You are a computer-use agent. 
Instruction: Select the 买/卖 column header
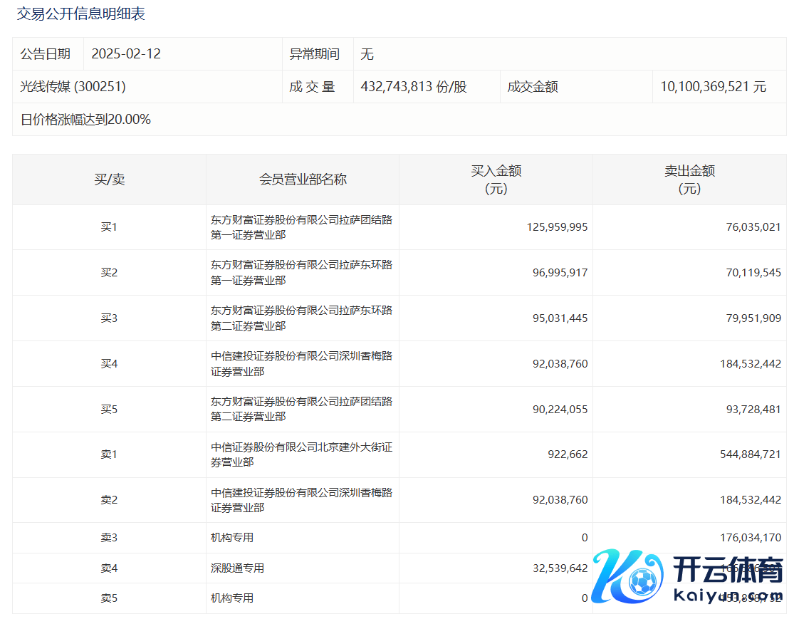(x=109, y=180)
